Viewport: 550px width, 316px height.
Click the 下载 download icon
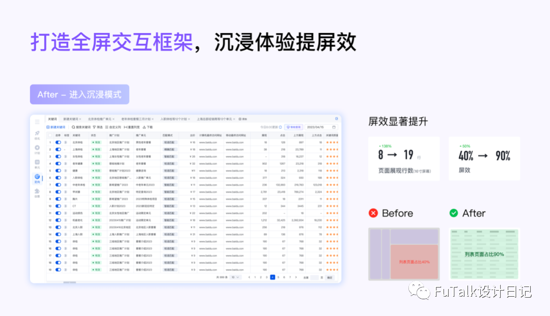click(x=144, y=127)
